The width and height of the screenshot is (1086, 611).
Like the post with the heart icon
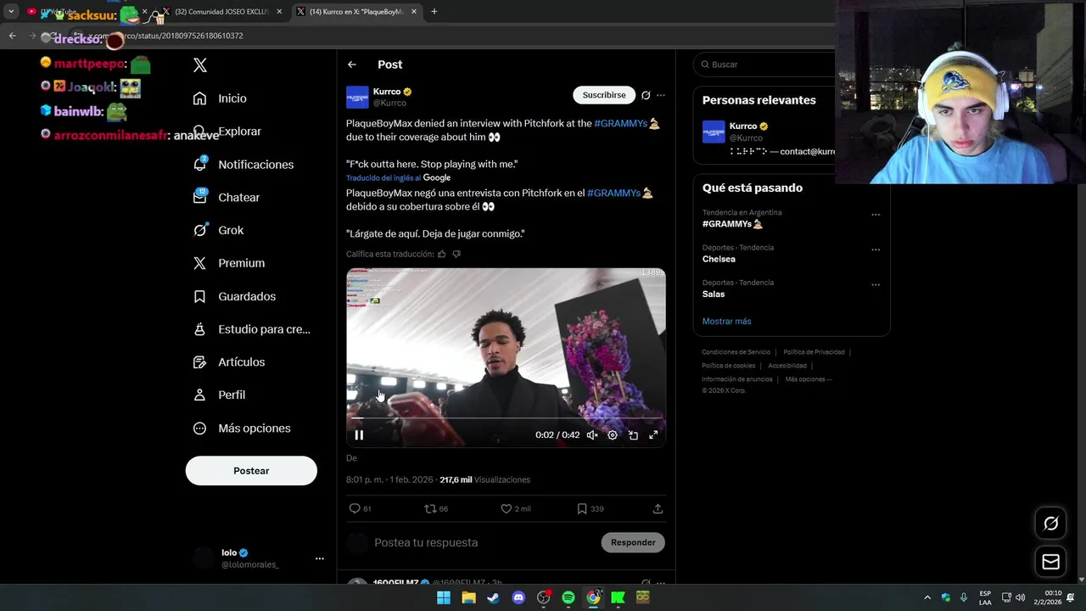[507, 509]
